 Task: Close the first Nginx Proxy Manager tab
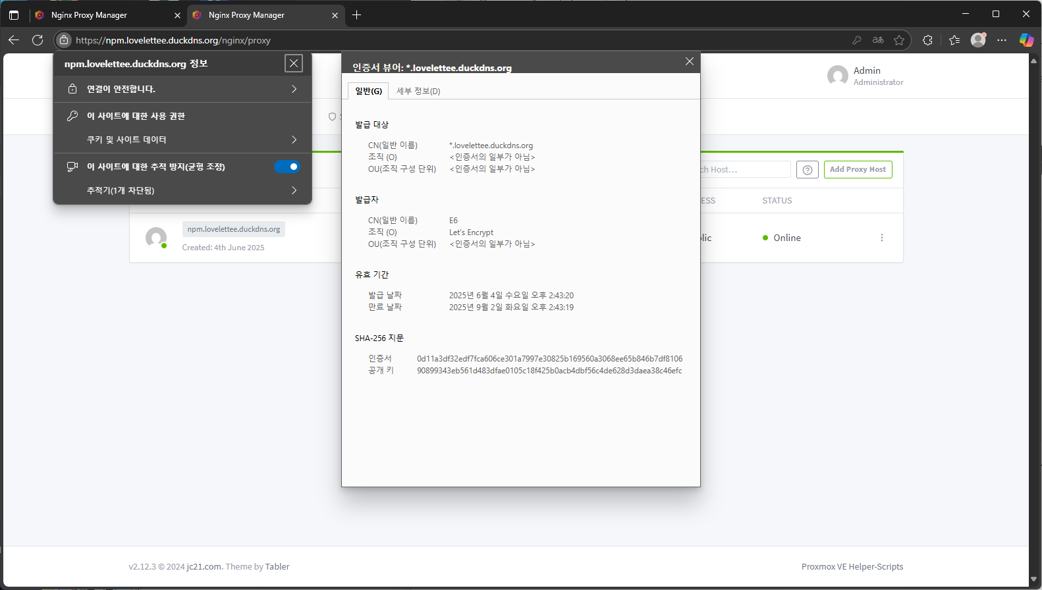click(177, 15)
